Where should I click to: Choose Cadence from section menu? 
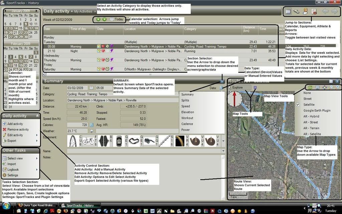187,124
